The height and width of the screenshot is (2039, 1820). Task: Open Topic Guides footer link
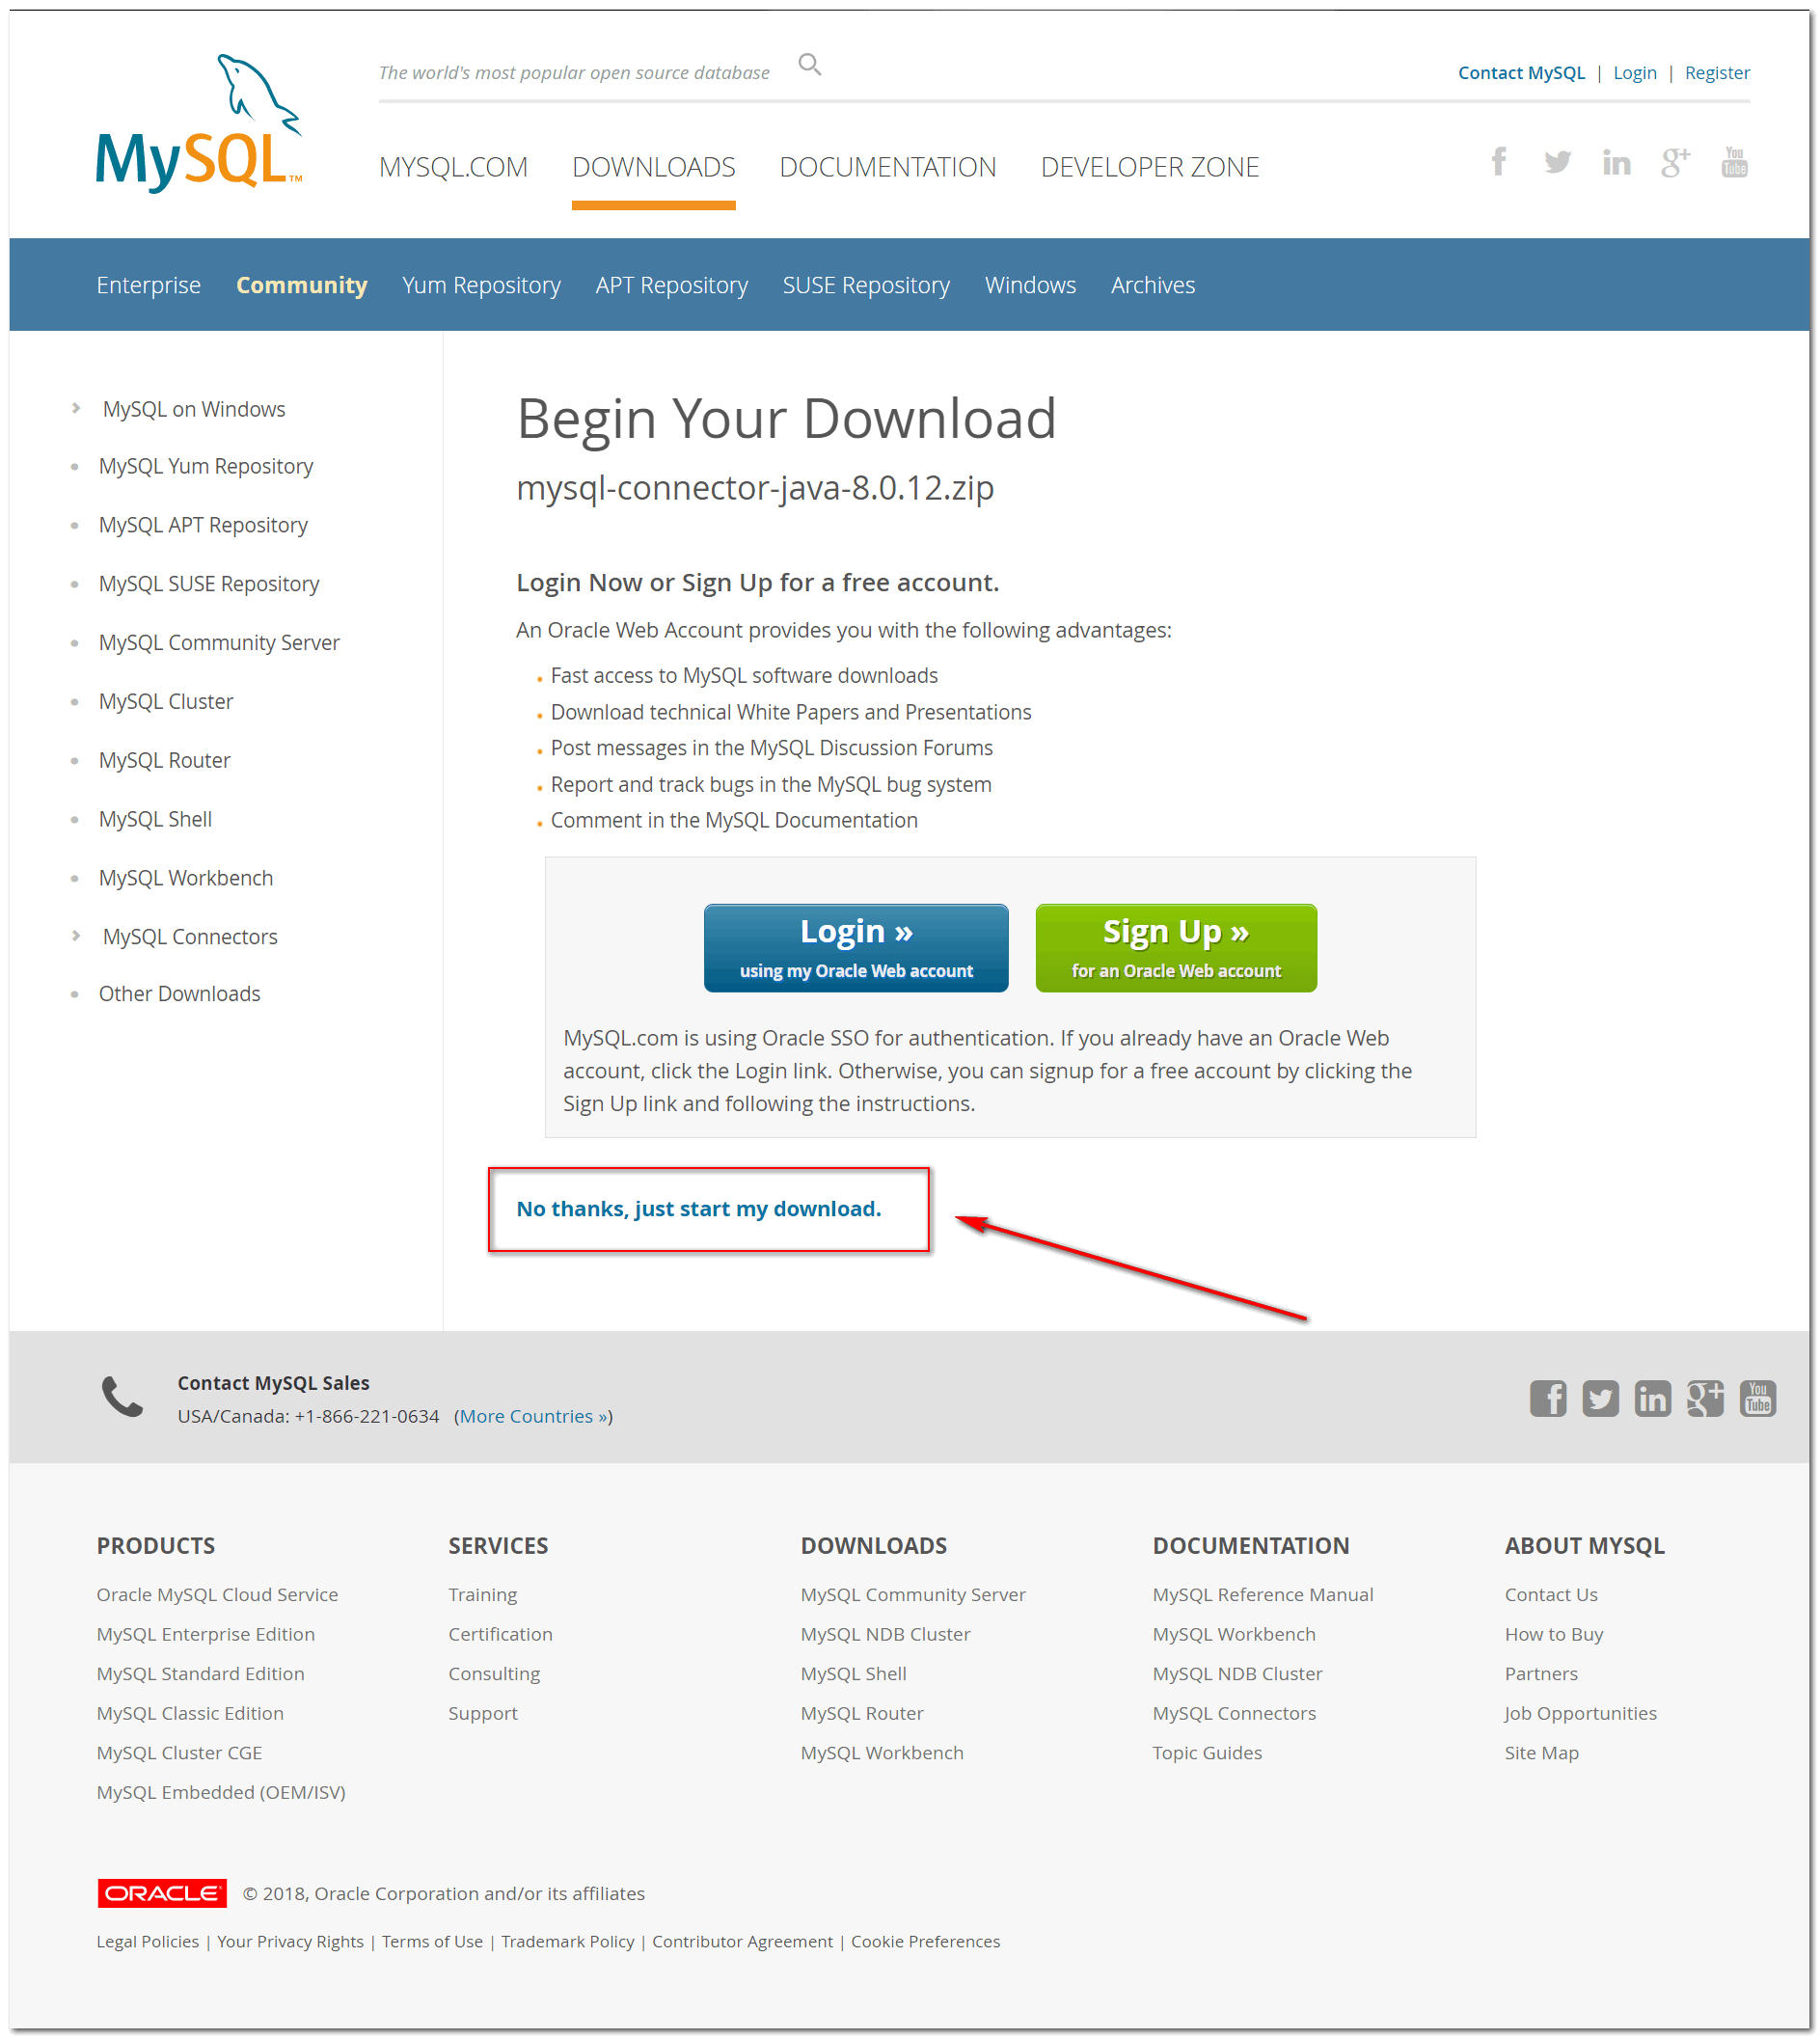pos(1207,1754)
